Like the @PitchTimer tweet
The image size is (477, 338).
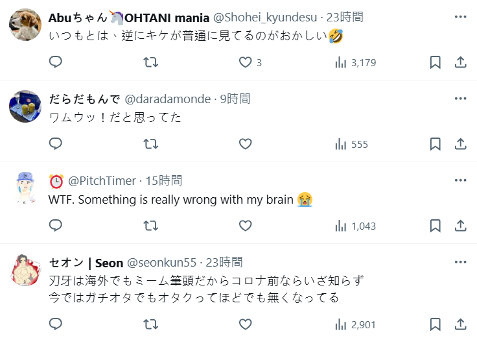tap(245, 226)
